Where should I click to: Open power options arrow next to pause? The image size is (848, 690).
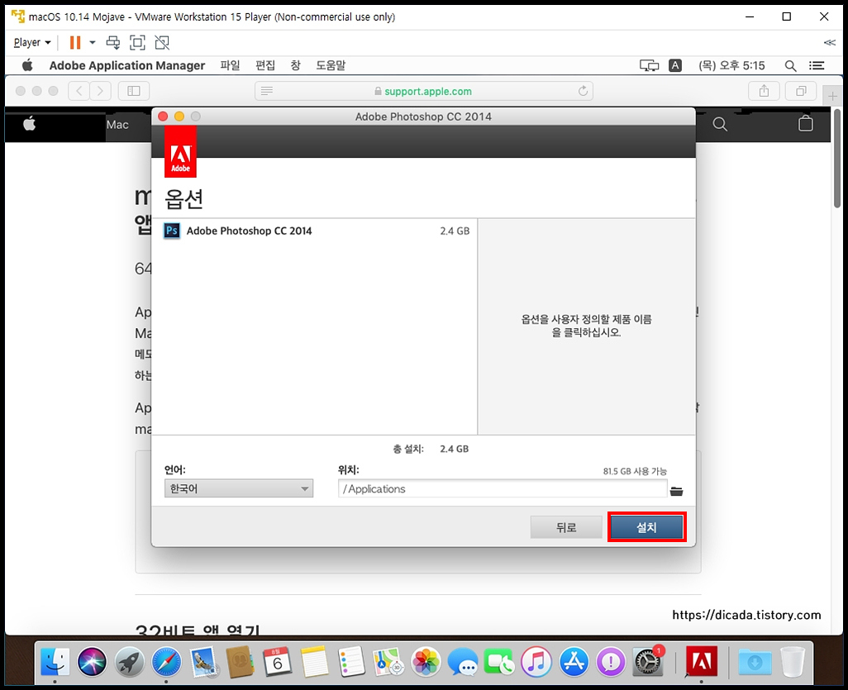pyautogui.click(x=93, y=42)
